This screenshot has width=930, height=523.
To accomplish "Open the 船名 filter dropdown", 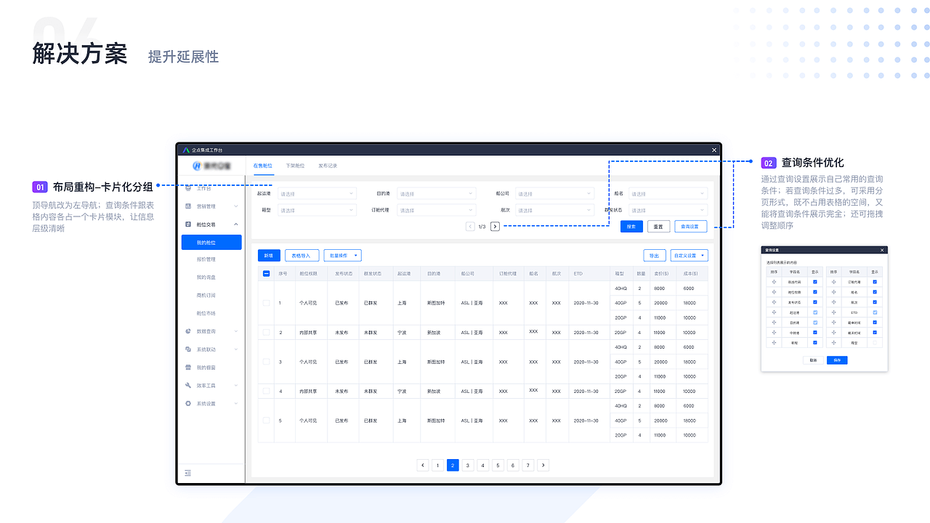I will [668, 194].
